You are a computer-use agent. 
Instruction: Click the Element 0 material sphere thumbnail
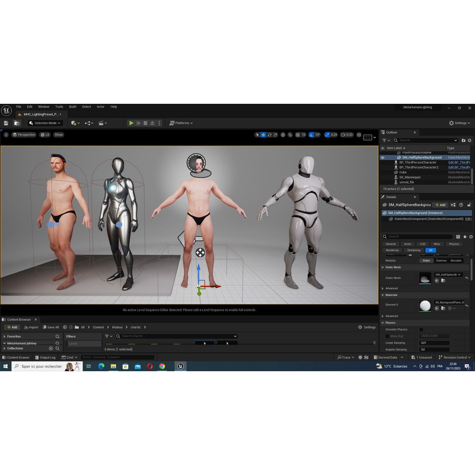point(425,306)
